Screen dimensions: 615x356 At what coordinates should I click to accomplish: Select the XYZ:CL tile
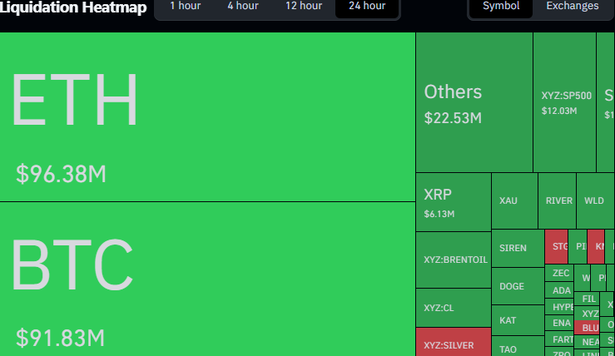click(x=453, y=307)
